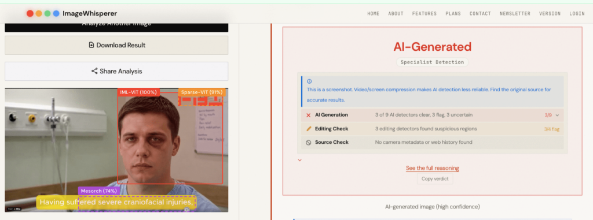Open the NEWSLETTER nav link
Viewport: 593px width, 220px height.
pyautogui.click(x=515, y=14)
